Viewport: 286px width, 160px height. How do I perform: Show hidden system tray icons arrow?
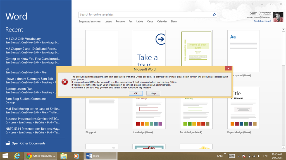(x=239, y=156)
